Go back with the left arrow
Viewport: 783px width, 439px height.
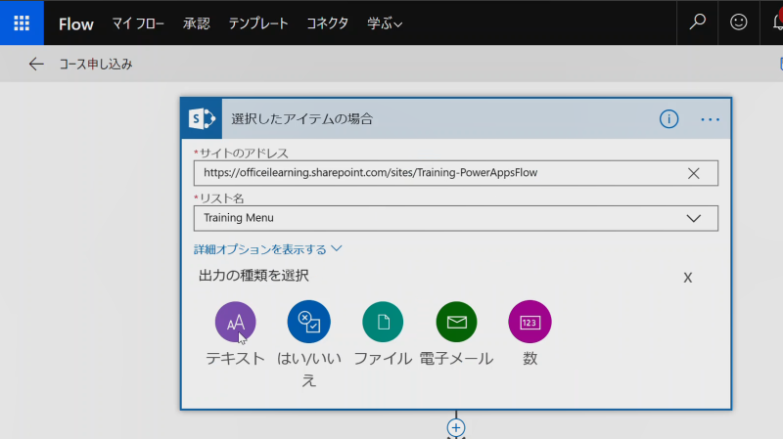coord(36,64)
